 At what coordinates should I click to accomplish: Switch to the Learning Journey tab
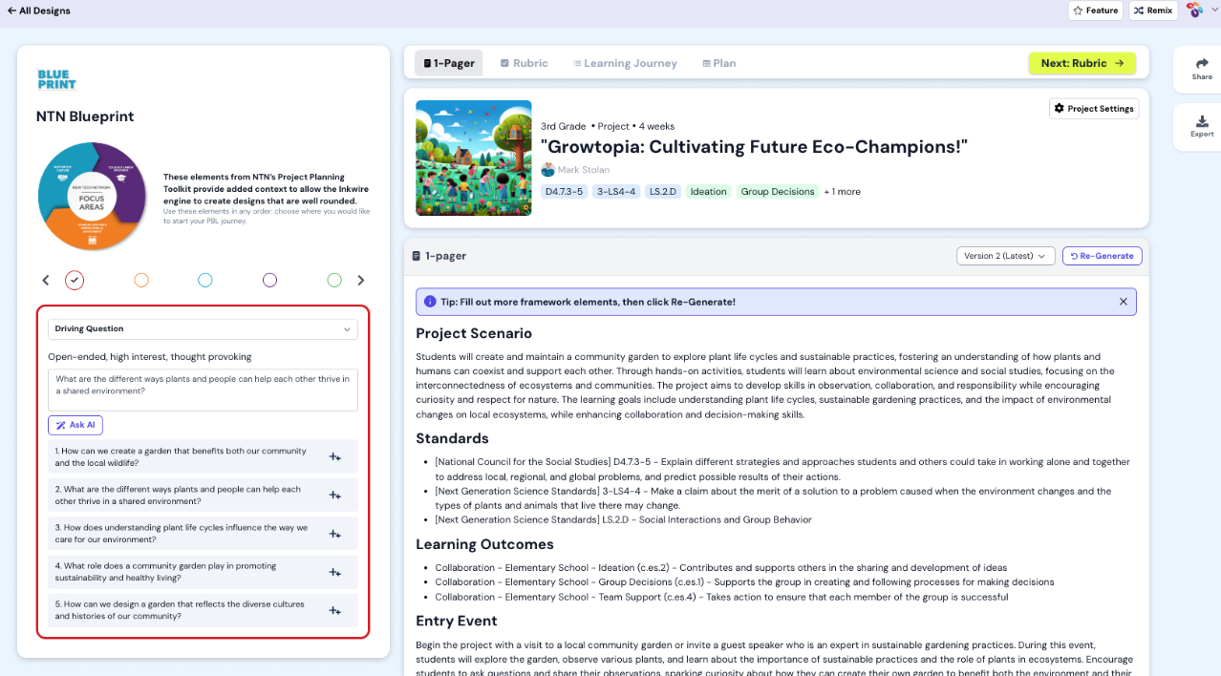[x=625, y=63]
